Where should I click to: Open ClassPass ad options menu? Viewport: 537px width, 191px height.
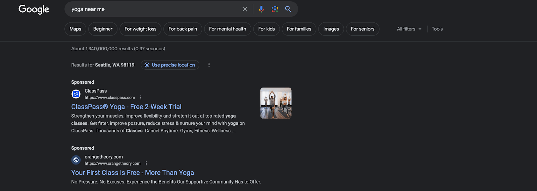tap(141, 98)
